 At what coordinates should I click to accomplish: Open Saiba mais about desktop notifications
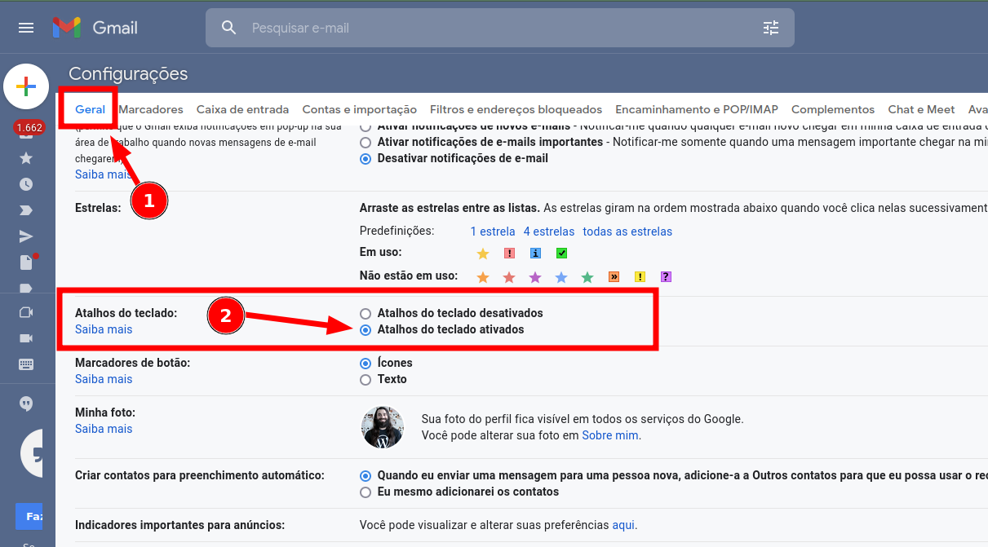[x=104, y=174]
